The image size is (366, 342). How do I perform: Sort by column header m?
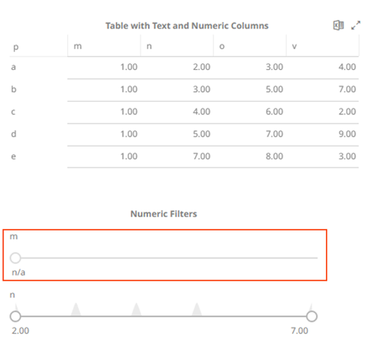[x=104, y=46]
